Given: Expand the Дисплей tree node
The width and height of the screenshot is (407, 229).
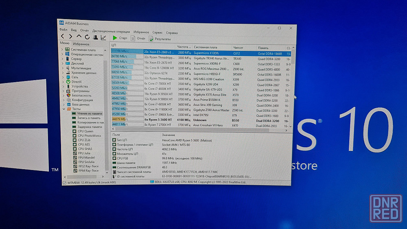Looking at the screenshot, I should (x=63, y=63).
